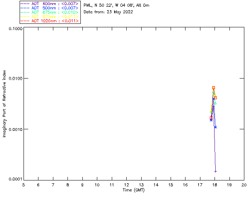251x200 pixels.
Task: Click the AOT 870nm legend entry
Action: click(49, 16)
